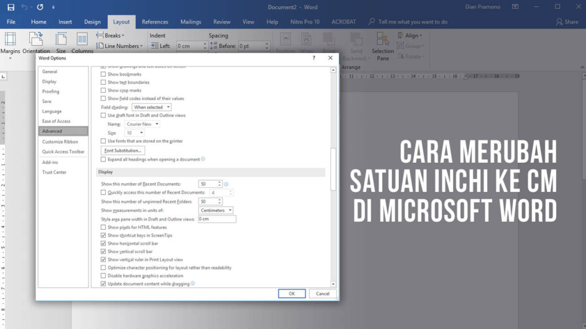Open the Field shading dropdown
This screenshot has height=329, width=586.
click(151, 107)
